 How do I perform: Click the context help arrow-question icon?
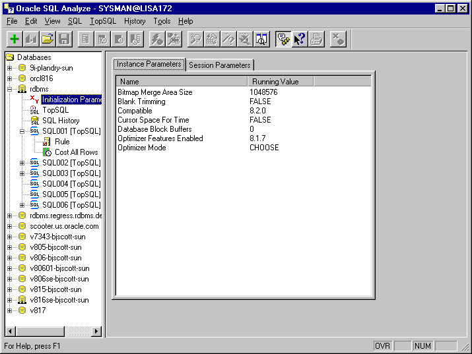pos(300,40)
